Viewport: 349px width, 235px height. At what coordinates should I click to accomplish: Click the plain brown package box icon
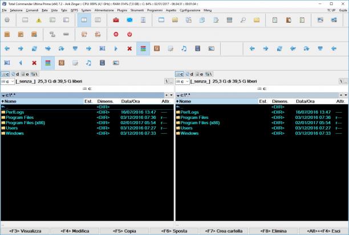pos(7,34)
